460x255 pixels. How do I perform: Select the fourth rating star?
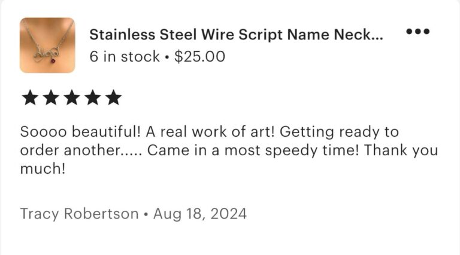pyautogui.click(x=93, y=97)
